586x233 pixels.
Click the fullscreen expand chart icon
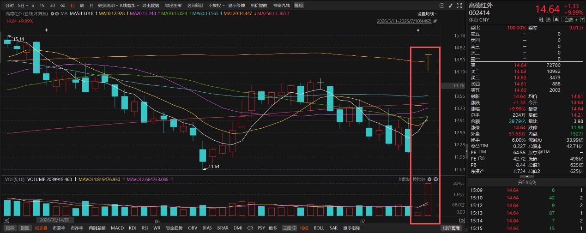click(459, 6)
